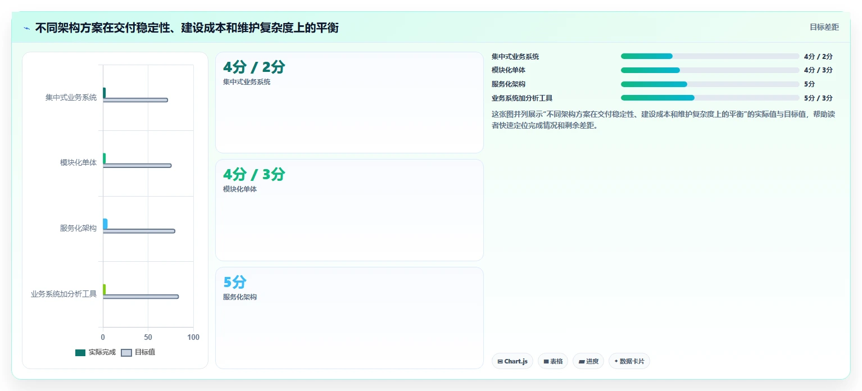Click the grey target bar for 业务系统加分析工具
Screen dimensions: 862x391
tap(140, 297)
